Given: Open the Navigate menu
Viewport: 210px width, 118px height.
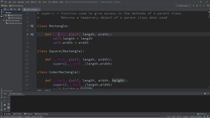Looking at the screenshot, I should click(21, 2).
